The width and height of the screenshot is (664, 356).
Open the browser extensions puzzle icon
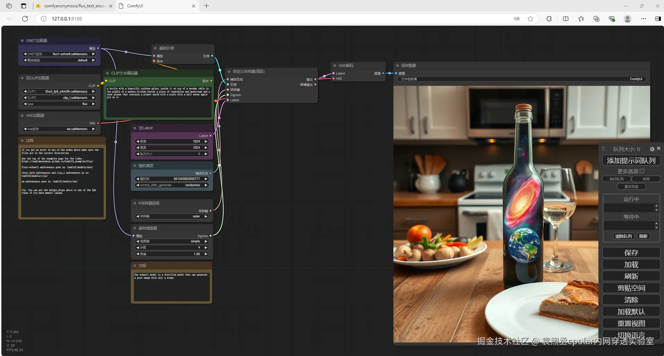click(549, 19)
